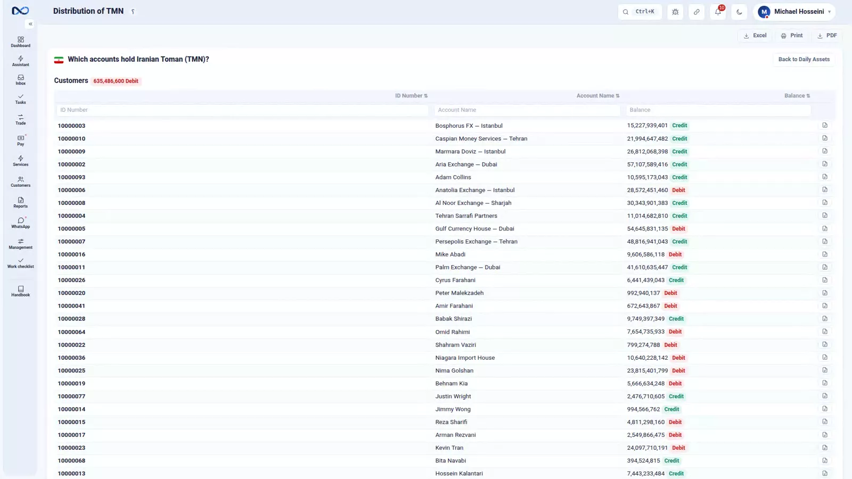Screen dimensions: 852x479
Task: Click Back to Daily Assets
Action: pyautogui.click(x=804, y=59)
